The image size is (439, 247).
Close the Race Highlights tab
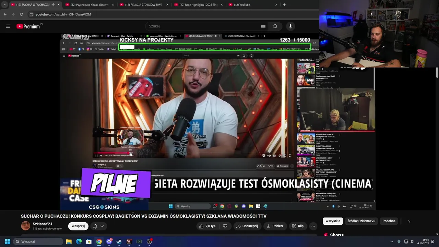pos(222,5)
